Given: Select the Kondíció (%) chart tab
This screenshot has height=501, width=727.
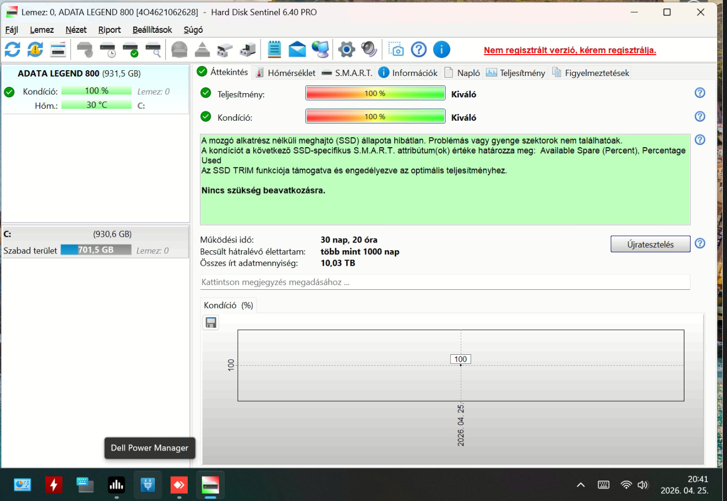Looking at the screenshot, I should coord(228,305).
